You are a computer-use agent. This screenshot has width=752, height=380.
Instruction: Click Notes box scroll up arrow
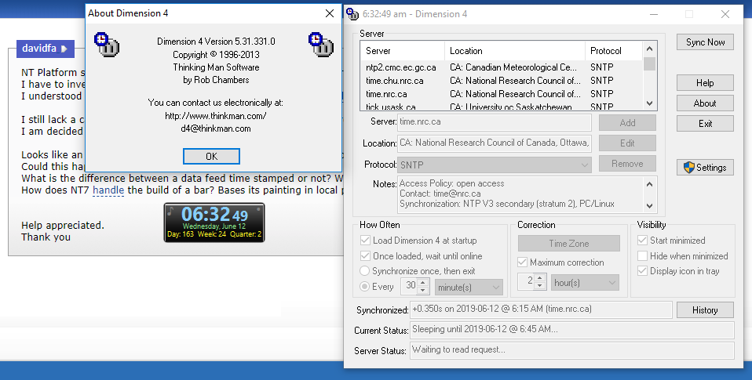click(x=650, y=184)
